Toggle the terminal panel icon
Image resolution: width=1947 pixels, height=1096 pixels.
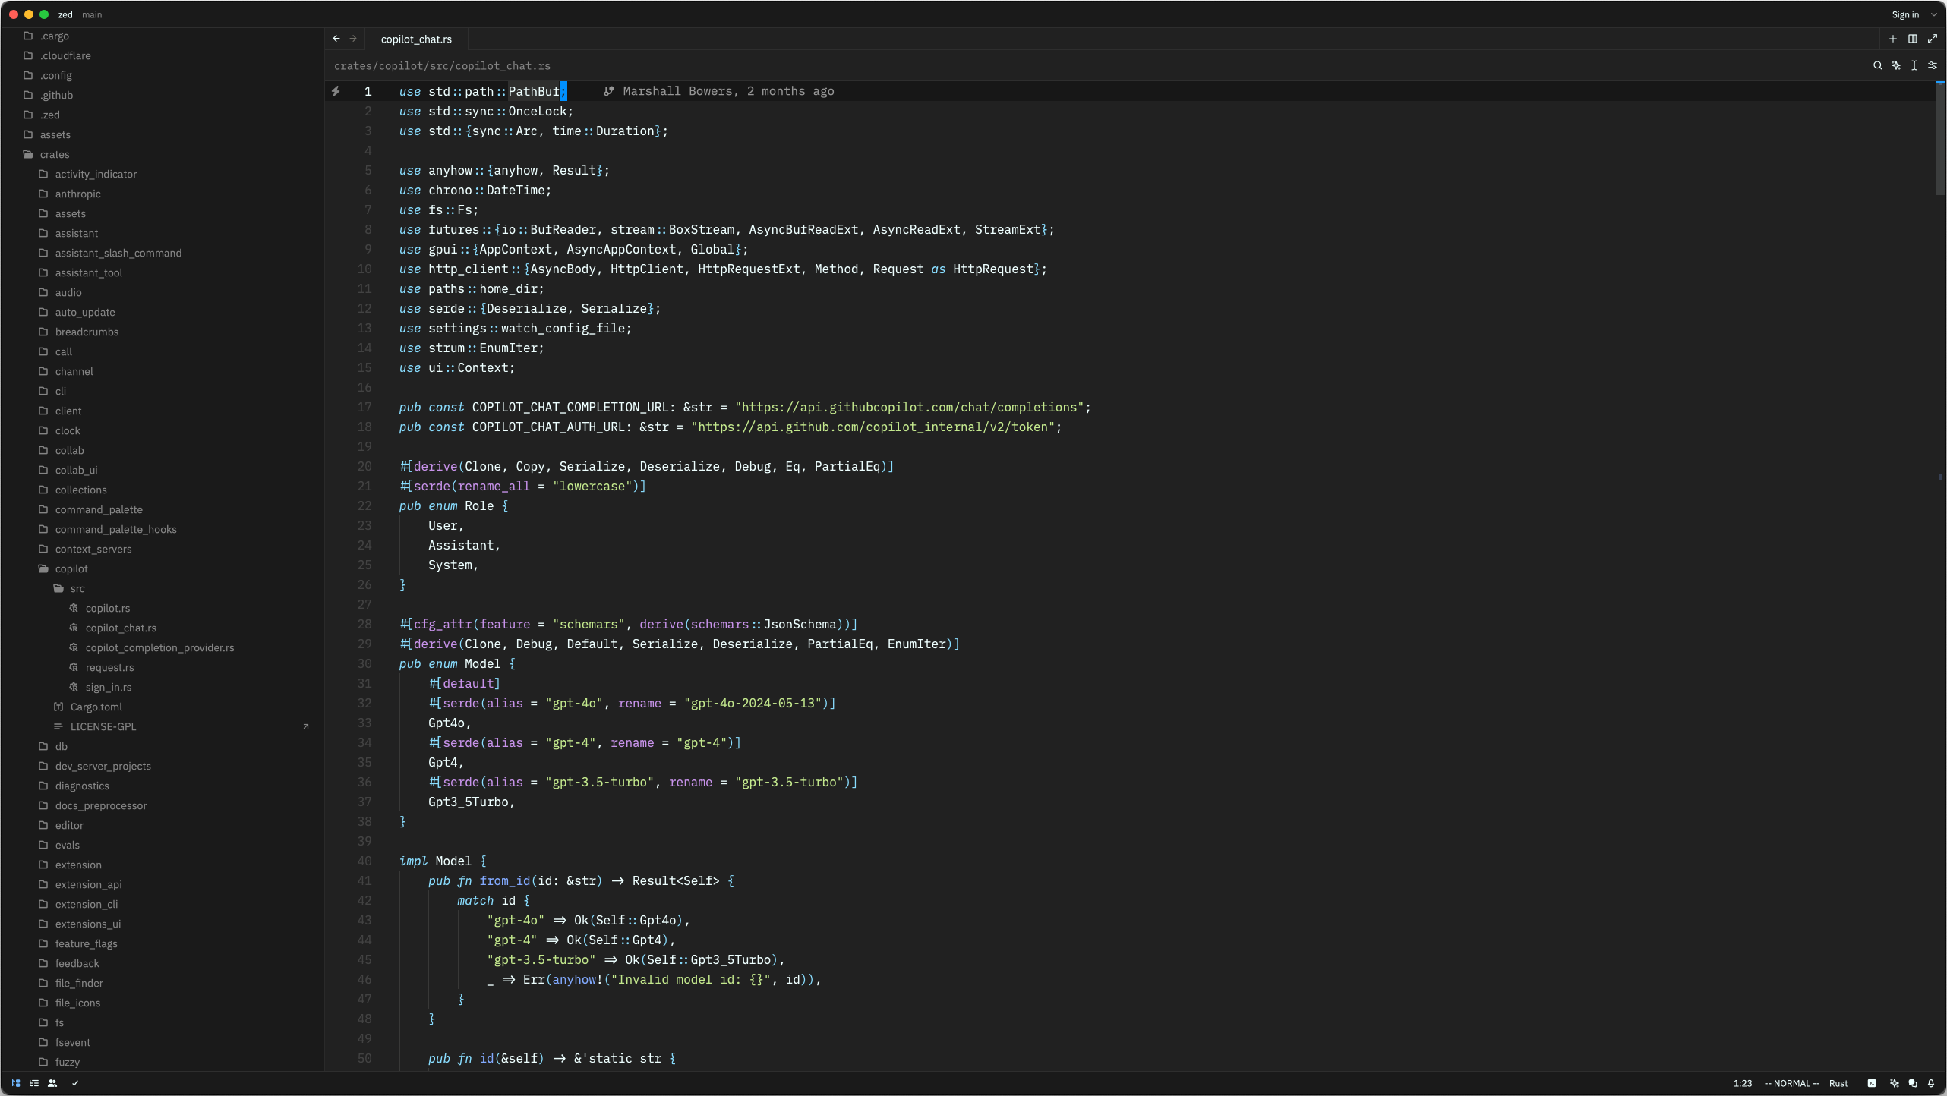click(x=1872, y=1083)
